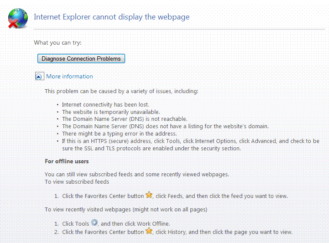This screenshot has height=243, width=329.
Task: Click the globe with red X error icon
Action: tap(18, 18)
